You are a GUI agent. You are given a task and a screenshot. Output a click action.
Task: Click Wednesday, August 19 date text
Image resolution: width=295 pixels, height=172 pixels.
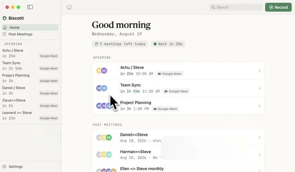117,34
